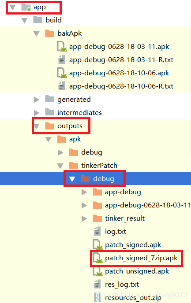
Task: Click the app-debug-0628-18-03-11.apk file icon
Action: [x=62, y=46]
